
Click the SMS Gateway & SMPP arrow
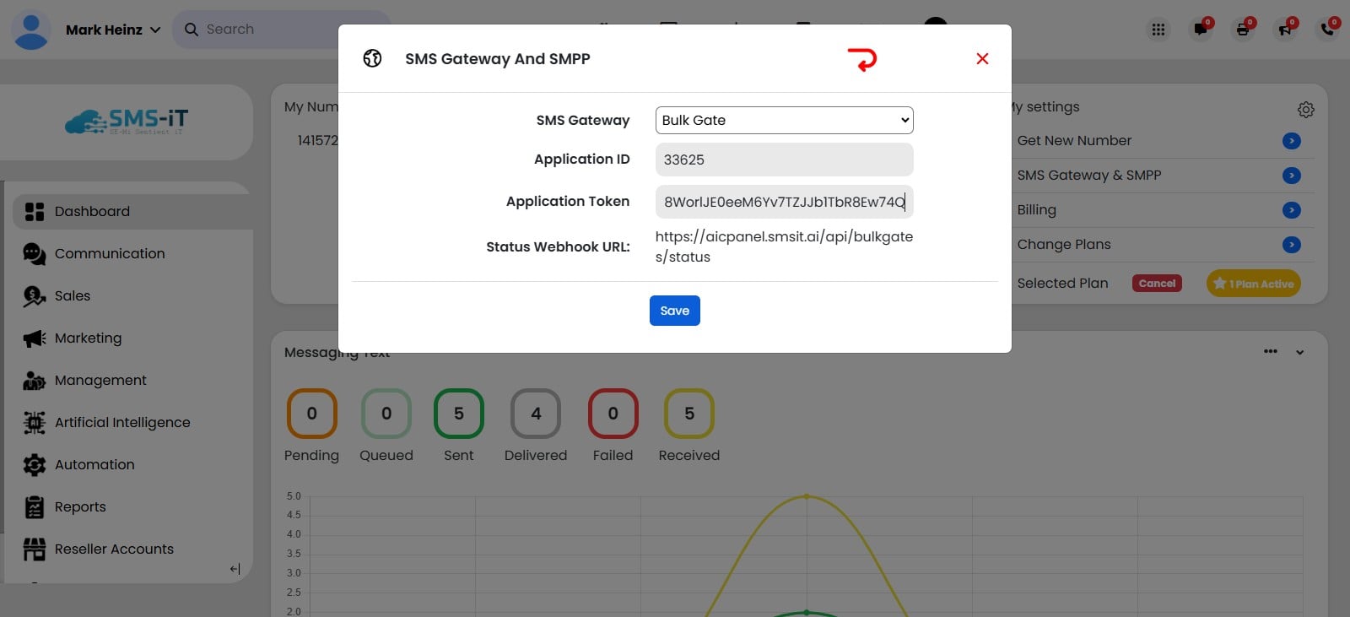1292,176
